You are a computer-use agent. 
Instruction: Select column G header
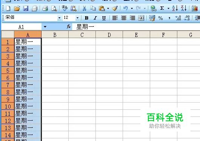click(189, 35)
